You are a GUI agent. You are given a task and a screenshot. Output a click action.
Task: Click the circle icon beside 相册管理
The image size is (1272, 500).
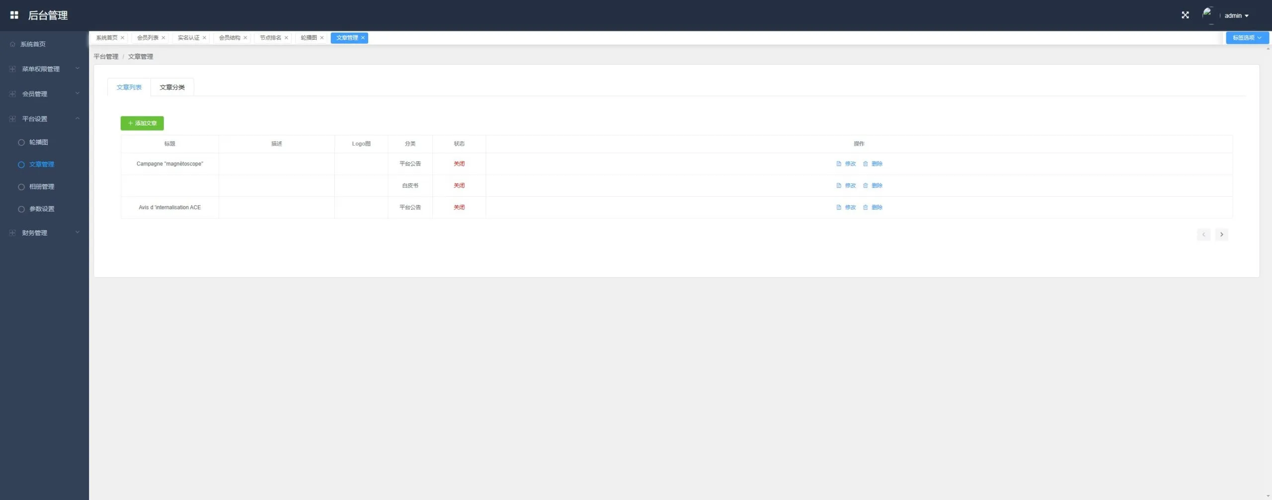pos(21,187)
